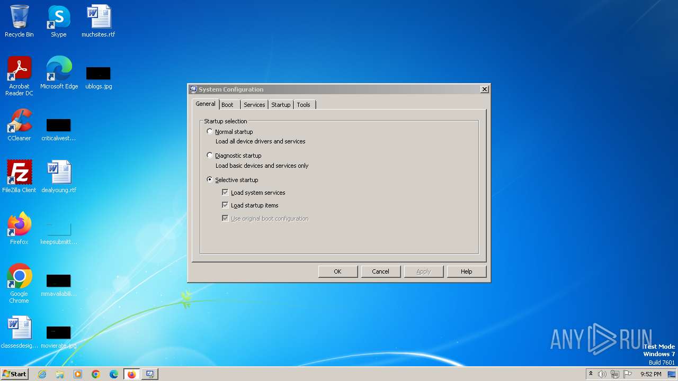This screenshot has width=678, height=381.
Task: Open Windows Explorer from the taskbar
Action: 60,374
